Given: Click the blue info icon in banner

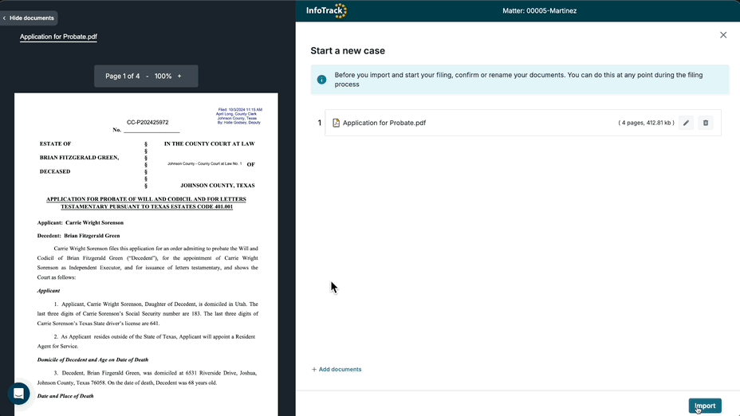Looking at the screenshot, I should coord(321,80).
